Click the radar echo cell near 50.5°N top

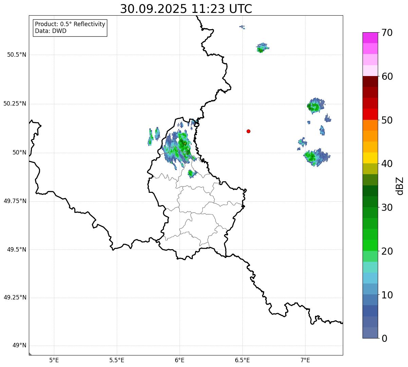coord(262,48)
